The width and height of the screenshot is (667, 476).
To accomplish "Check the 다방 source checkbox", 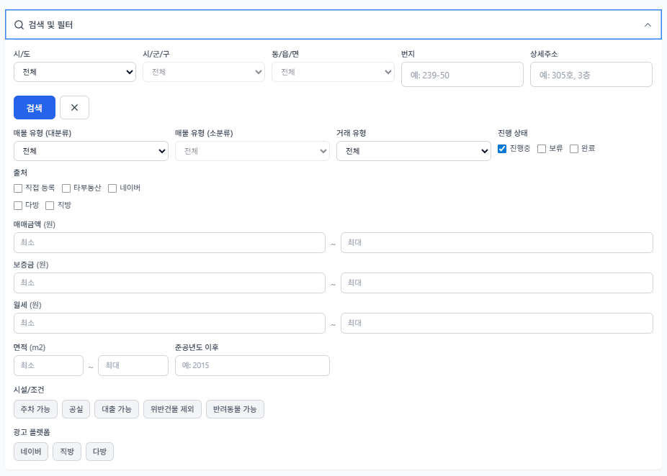I will coord(18,206).
